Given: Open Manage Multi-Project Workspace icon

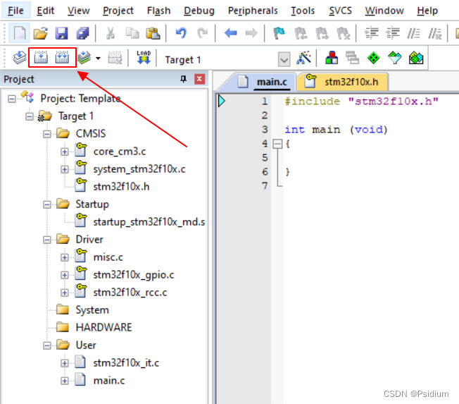Looking at the screenshot, I should click(x=353, y=58).
